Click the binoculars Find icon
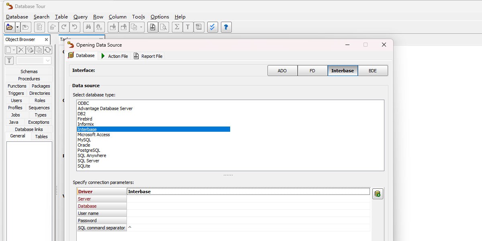The height and width of the screenshot is (241, 482). (x=88, y=27)
